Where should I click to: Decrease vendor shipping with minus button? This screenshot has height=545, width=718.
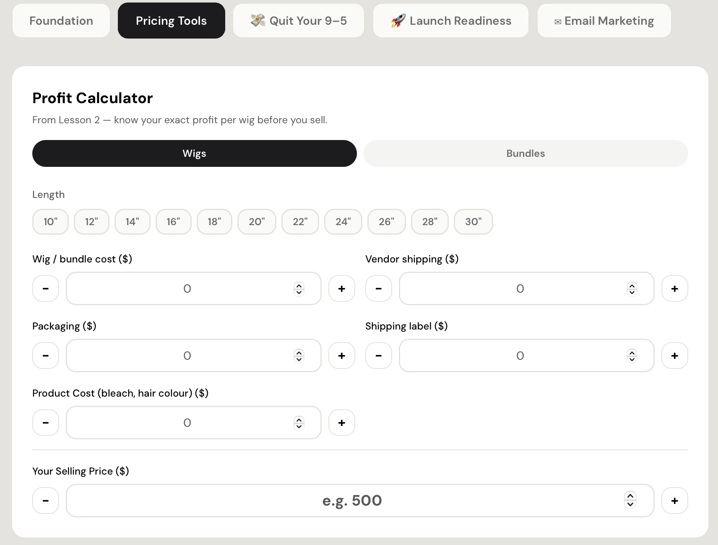click(379, 288)
